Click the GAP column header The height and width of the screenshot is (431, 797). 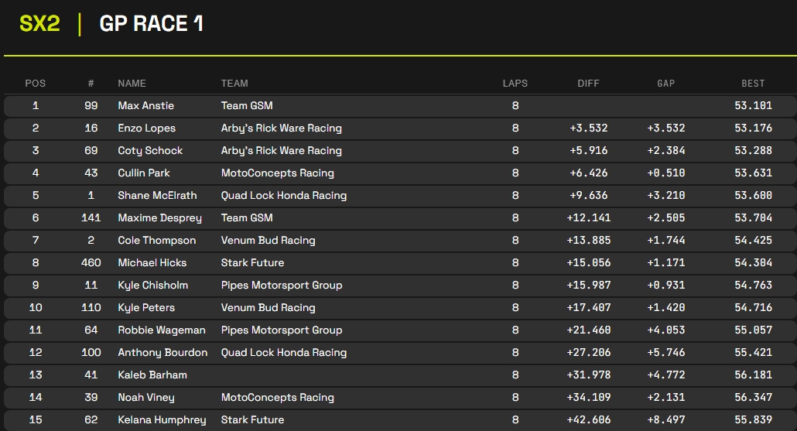(x=665, y=84)
